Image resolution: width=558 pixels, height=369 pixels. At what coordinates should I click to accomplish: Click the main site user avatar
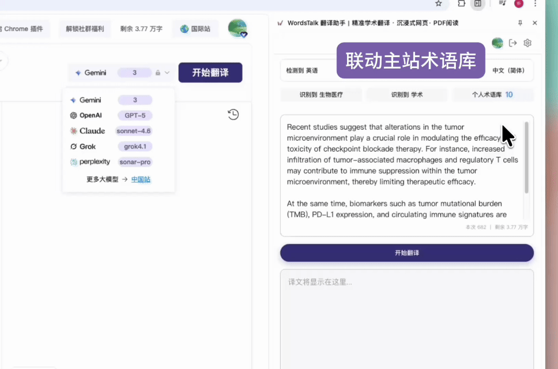[237, 28]
